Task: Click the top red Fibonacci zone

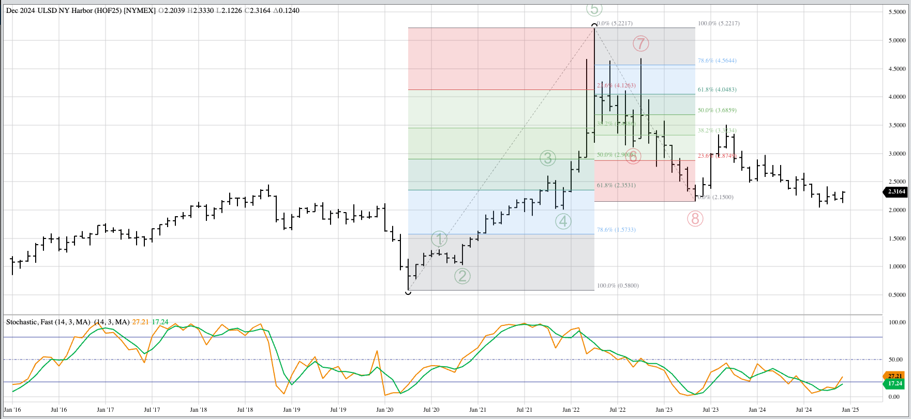Action: coord(500,58)
